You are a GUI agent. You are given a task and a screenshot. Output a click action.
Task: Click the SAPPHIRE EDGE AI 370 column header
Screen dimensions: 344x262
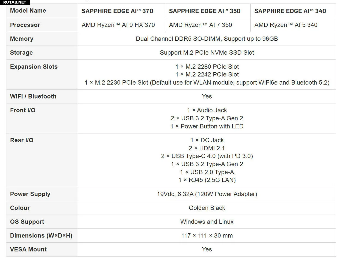point(117,11)
